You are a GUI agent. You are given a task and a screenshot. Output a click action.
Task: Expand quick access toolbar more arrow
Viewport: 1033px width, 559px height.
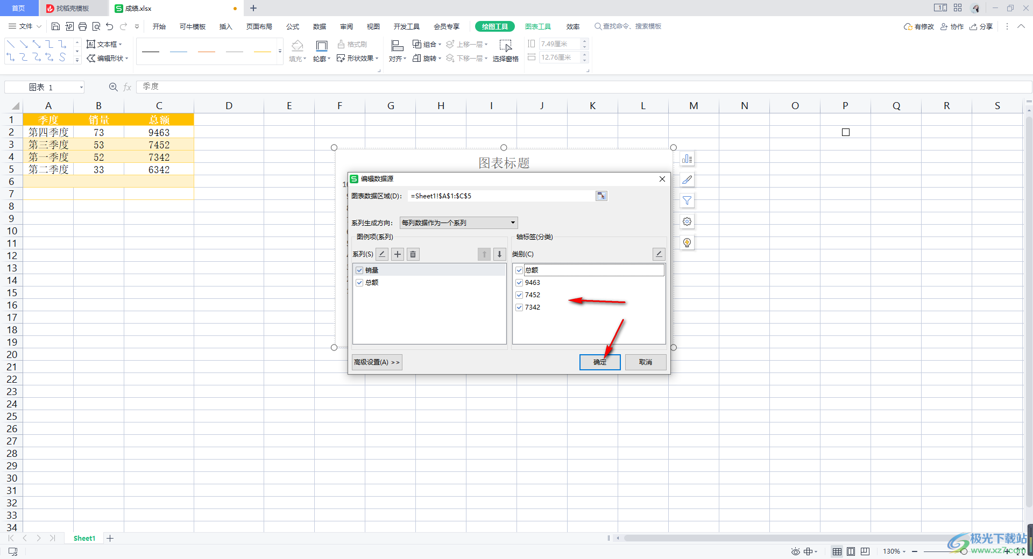[x=137, y=26]
